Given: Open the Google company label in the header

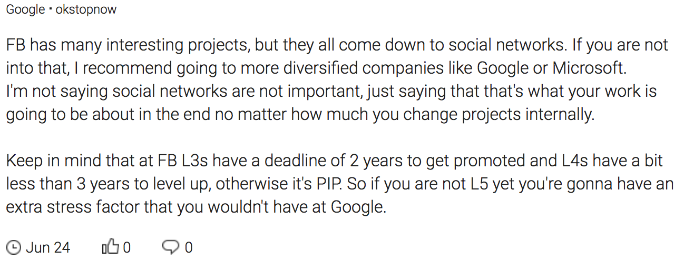Looking at the screenshot, I should 25,9.
